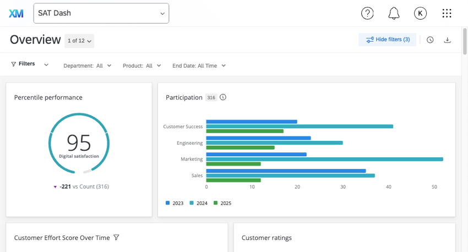Toggle the 2024 legend series
Image resolution: width=468 pixels, height=252 pixels.
pyautogui.click(x=199, y=203)
